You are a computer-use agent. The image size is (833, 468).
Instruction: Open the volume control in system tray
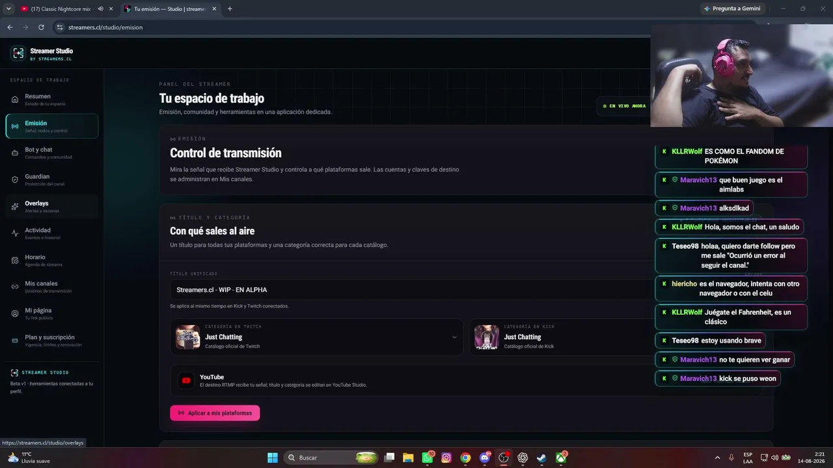[x=775, y=458]
